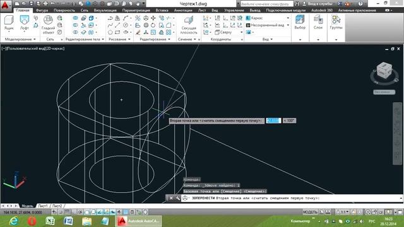Click the keyword search input field
The image size is (404, 227).
[266, 4]
